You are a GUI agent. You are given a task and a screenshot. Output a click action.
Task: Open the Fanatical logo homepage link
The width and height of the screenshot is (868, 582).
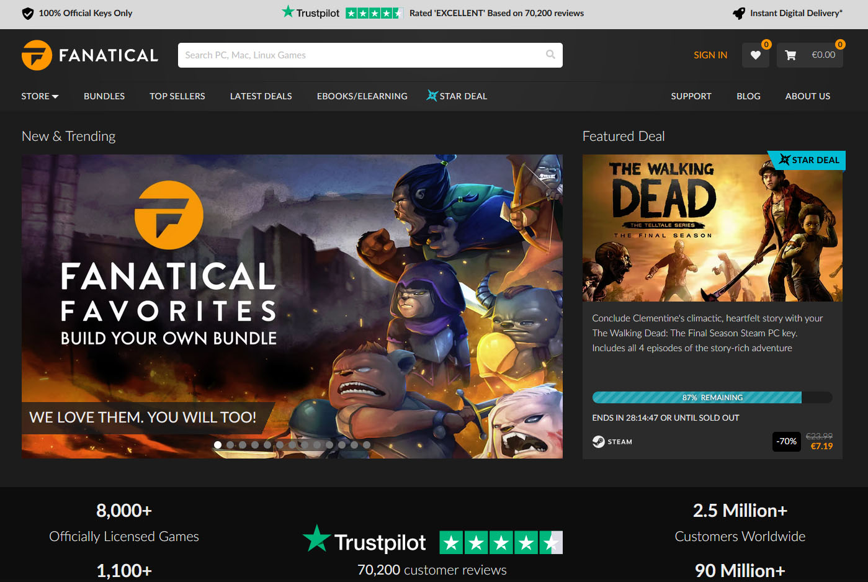[90, 55]
